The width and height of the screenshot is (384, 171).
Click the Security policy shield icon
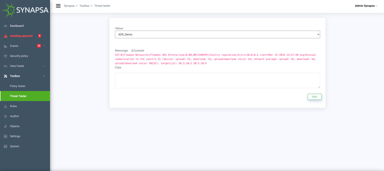(x=5, y=56)
